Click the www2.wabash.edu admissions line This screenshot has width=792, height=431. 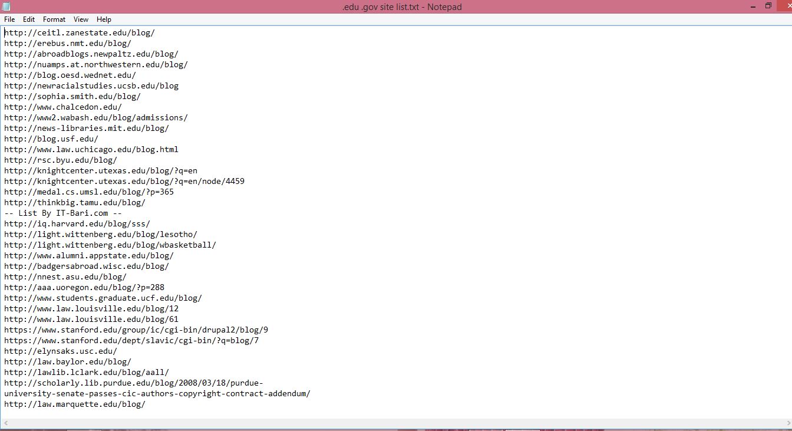click(x=96, y=118)
